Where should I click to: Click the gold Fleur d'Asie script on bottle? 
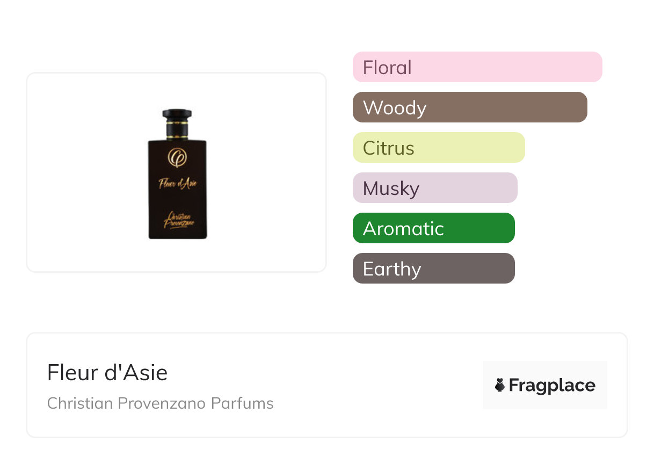(178, 183)
